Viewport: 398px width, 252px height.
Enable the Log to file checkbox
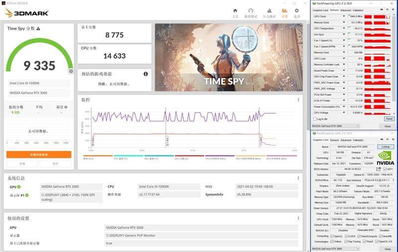315,119
